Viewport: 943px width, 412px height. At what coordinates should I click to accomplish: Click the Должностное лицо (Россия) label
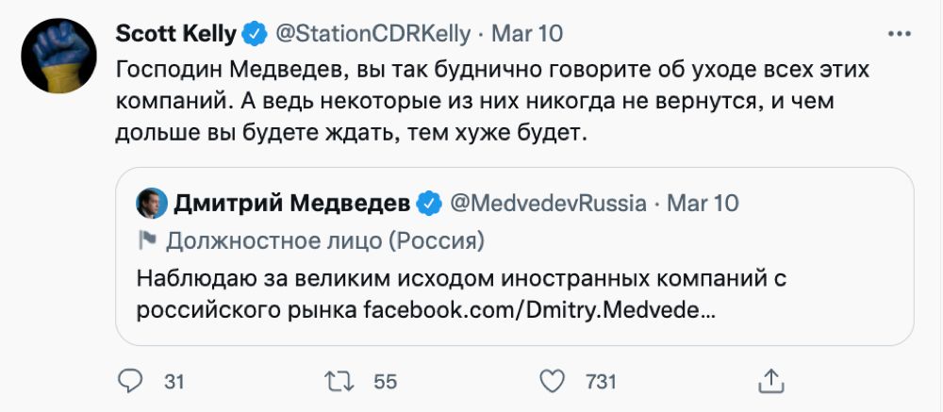click(324, 241)
